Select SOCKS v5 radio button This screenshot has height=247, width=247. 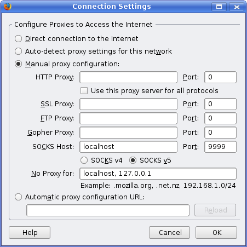point(133,160)
